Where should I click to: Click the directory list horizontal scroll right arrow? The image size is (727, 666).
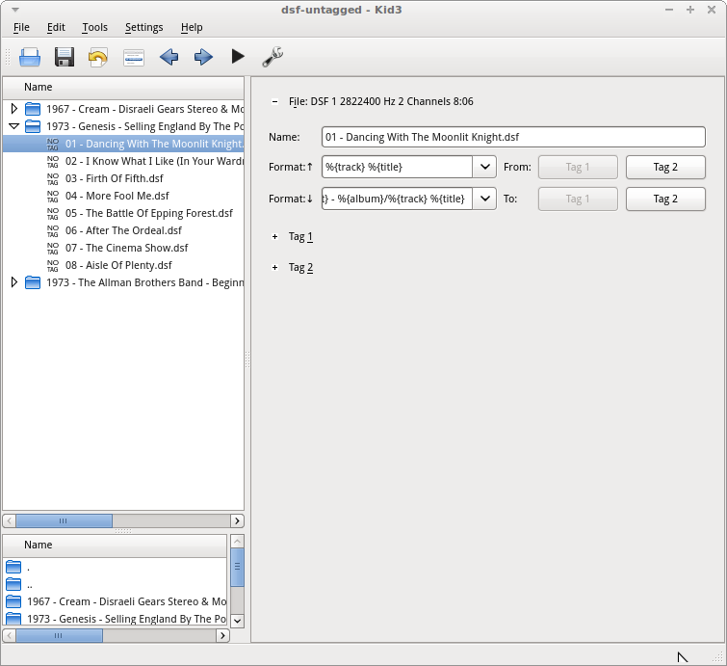coord(222,635)
